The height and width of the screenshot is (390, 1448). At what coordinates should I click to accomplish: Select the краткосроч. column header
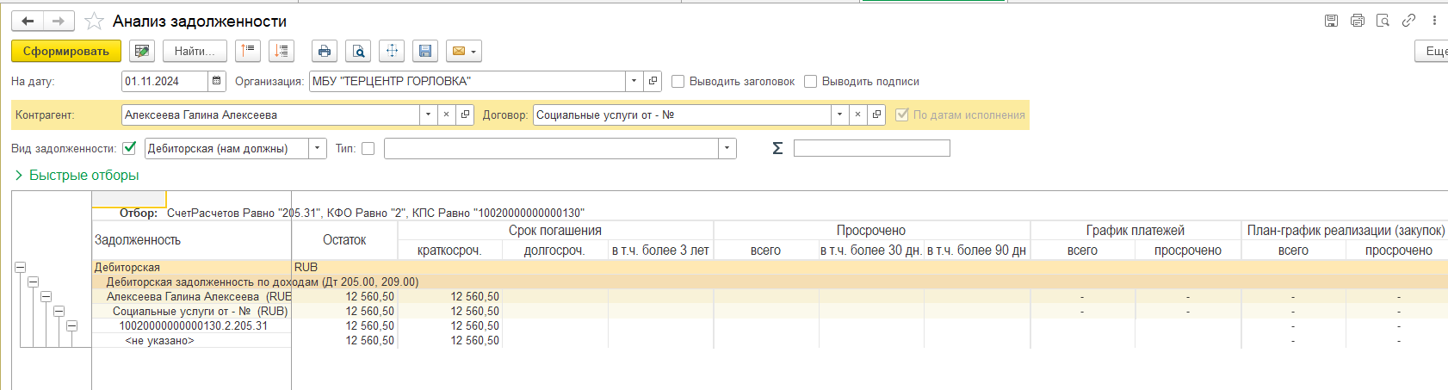pos(449,251)
